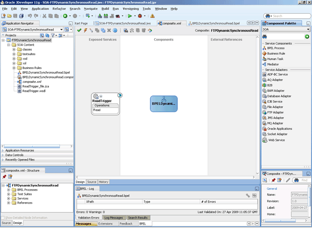Select the Web Service adapter icon
The width and height of the screenshot is (312, 228).
click(265, 140)
